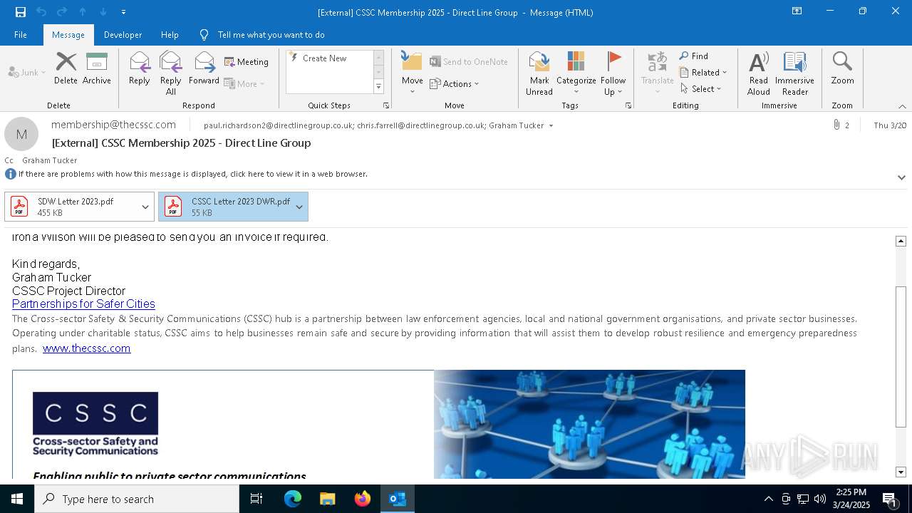912x513 pixels.
Task: Open File Explorer from the taskbar
Action: 328,499
